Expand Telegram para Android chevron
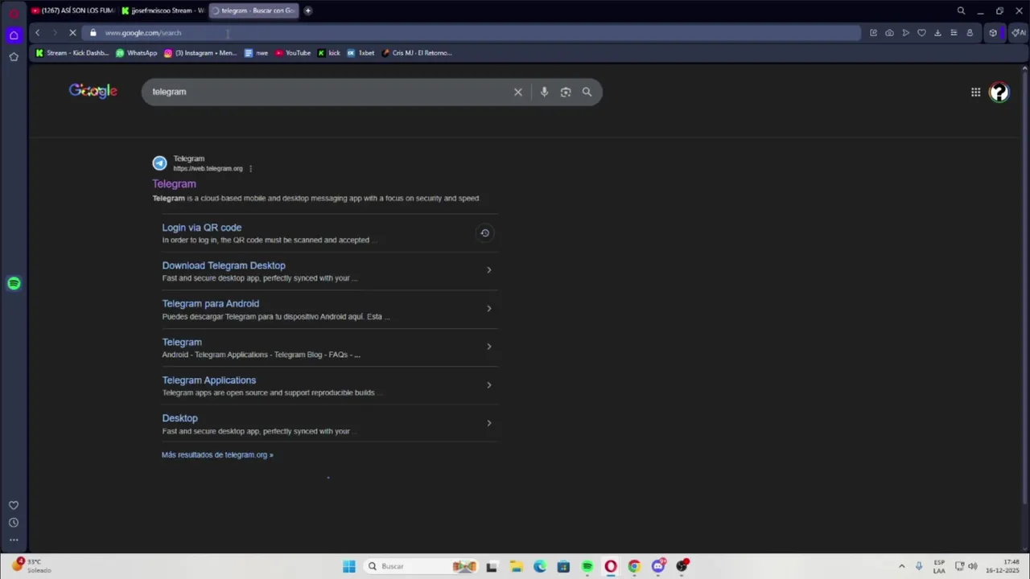1030x579 pixels. [488, 309]
